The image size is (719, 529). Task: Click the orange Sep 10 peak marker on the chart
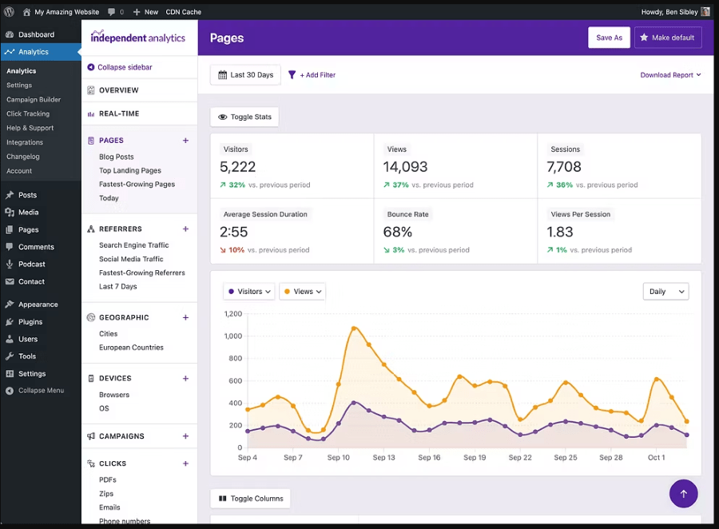coord(355,327)
